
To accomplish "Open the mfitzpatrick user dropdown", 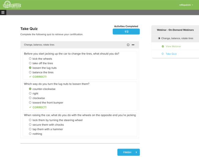I will 186,5.
